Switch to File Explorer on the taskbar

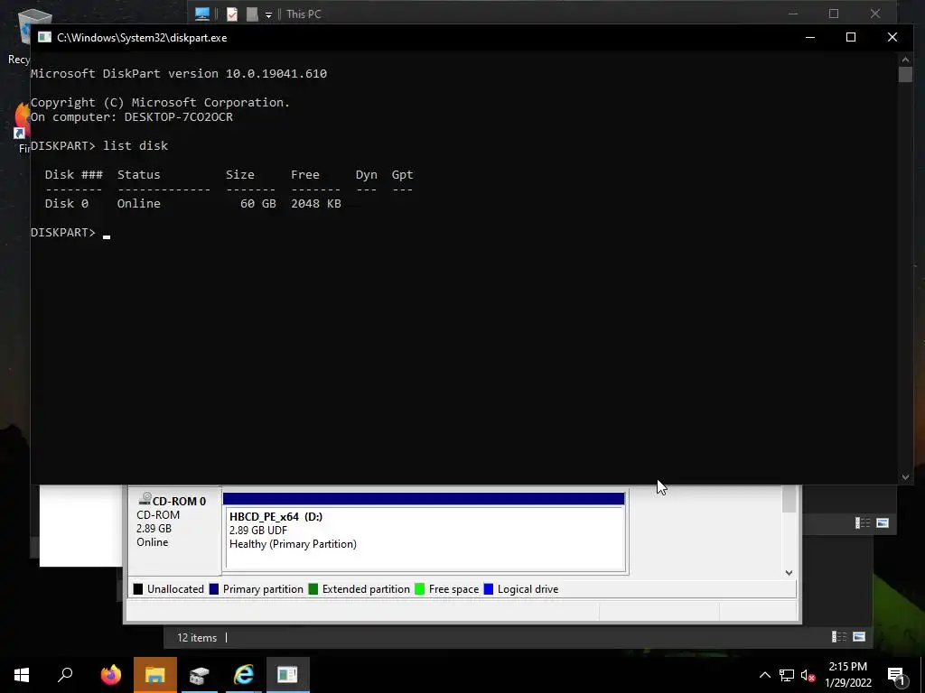[154, 675]
